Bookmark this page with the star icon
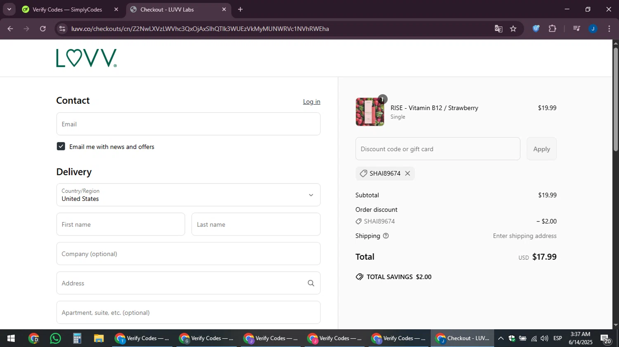The height and width of the screenshot is (347, 619). pyautogui.click(x=513, y=29)
